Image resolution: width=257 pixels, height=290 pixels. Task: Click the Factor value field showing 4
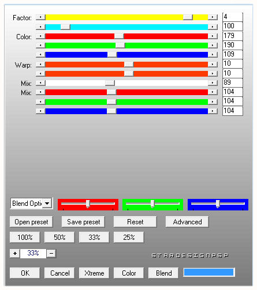point(233,17)
